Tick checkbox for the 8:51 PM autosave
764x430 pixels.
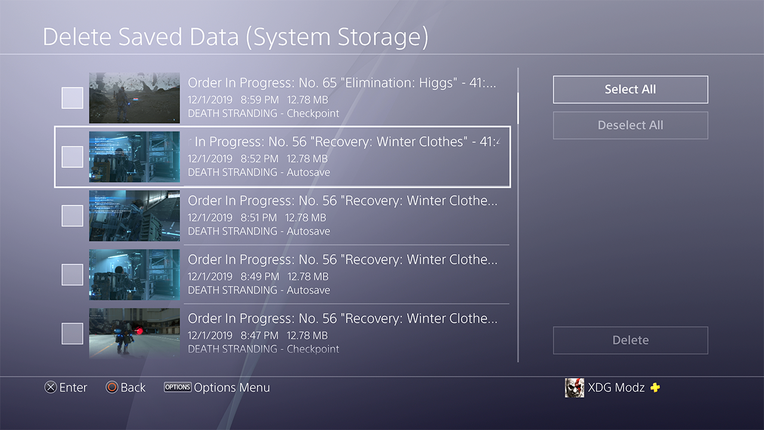[x=72, y=216]
